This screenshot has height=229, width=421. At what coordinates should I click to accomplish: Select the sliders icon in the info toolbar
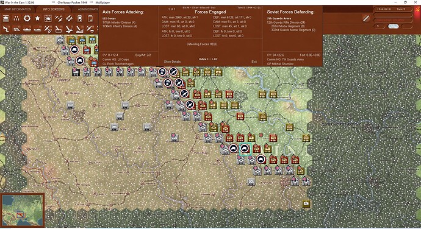pyautogui.click(x=16, y=18)
